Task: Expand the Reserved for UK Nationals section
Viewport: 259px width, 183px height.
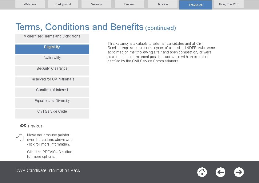Action: pyautogui.click(x=52, y=81)
